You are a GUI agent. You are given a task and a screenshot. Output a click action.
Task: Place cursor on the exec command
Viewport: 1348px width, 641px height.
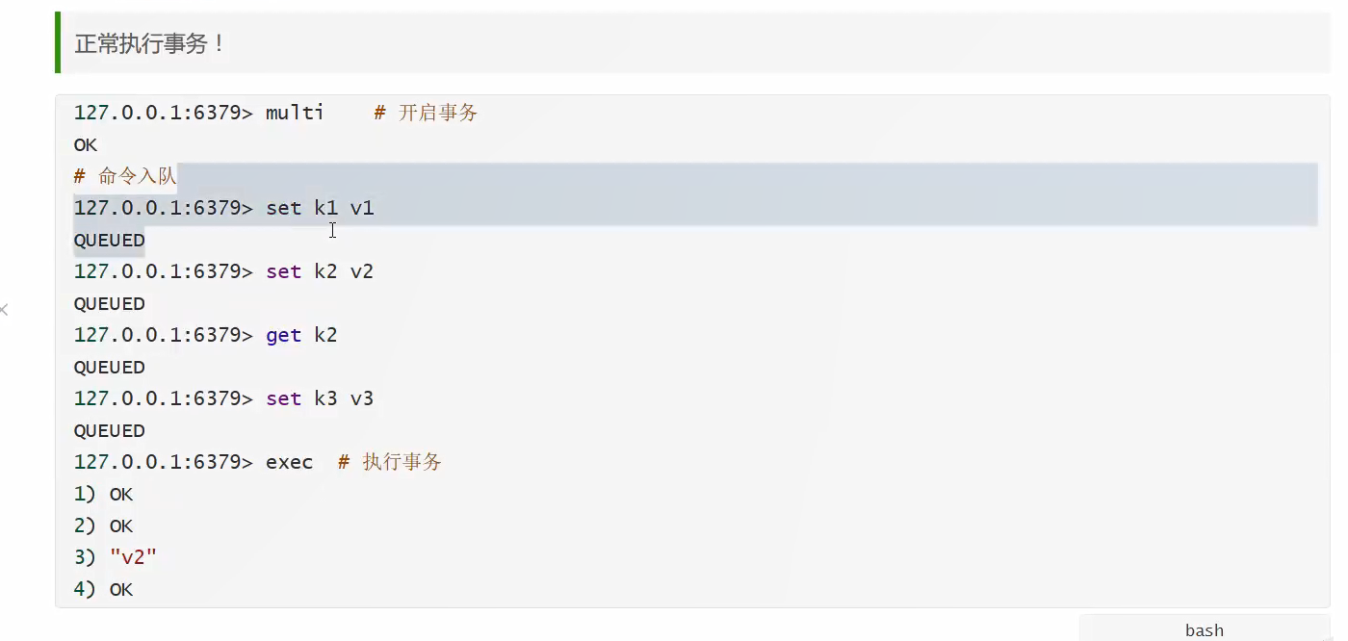coord(289,462)
